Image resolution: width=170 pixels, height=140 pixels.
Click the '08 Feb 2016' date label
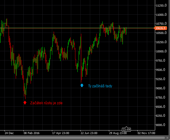pos(31,133)
